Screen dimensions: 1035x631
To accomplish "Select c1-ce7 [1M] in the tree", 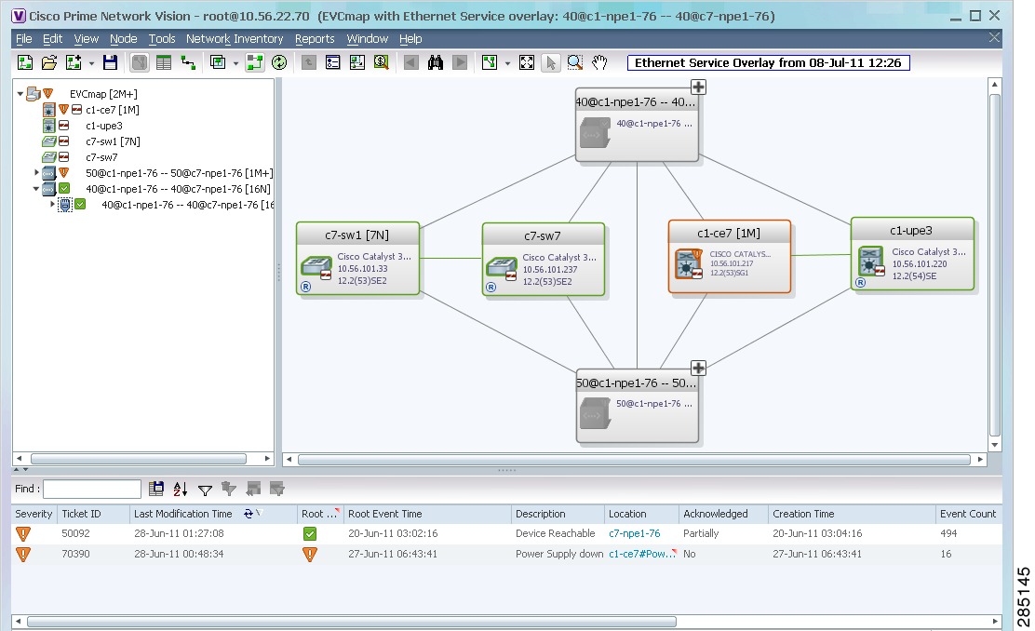I will (113, 110).
